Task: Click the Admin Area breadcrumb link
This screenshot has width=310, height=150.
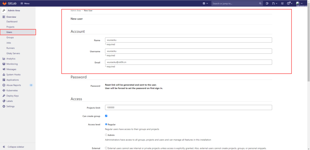Action: click(76, 11)
